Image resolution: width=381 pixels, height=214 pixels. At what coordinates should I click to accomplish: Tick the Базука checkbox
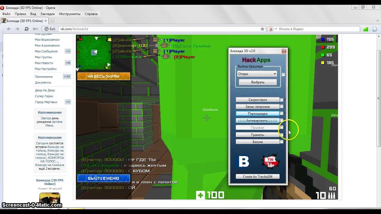pyautogui.click(x=281, y=142)
